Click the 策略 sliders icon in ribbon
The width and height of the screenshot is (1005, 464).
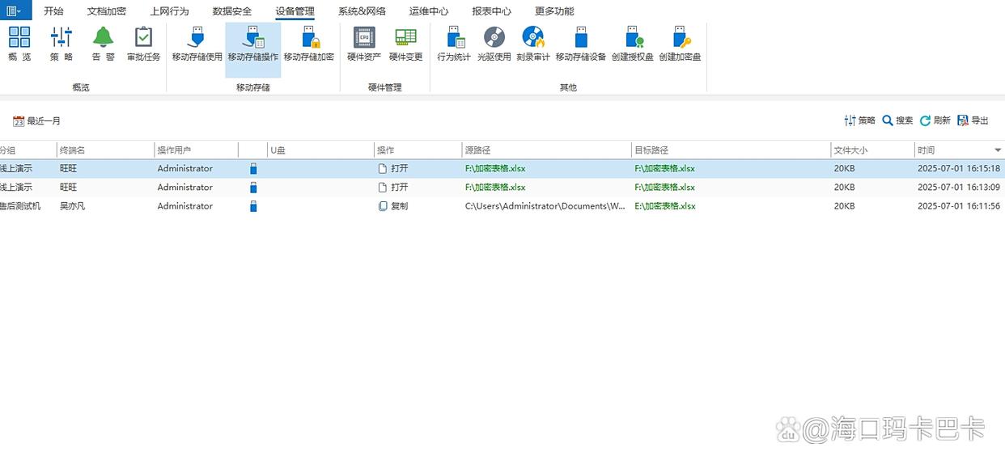61,44
